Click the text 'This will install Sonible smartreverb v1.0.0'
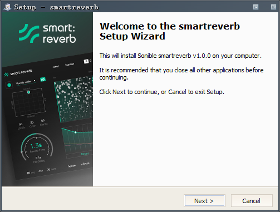The height and width of the screenshot is (212, 280). tap(155, 56)
